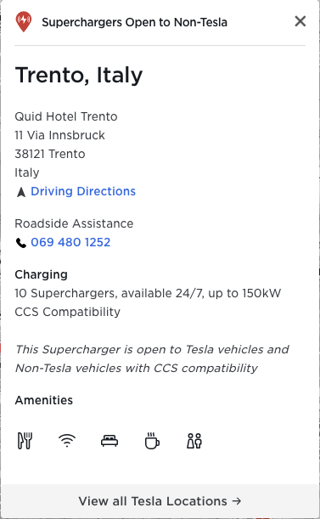Select the restrooms amenity icon
This screenshot has height=519, width=320.
[194, 441]
